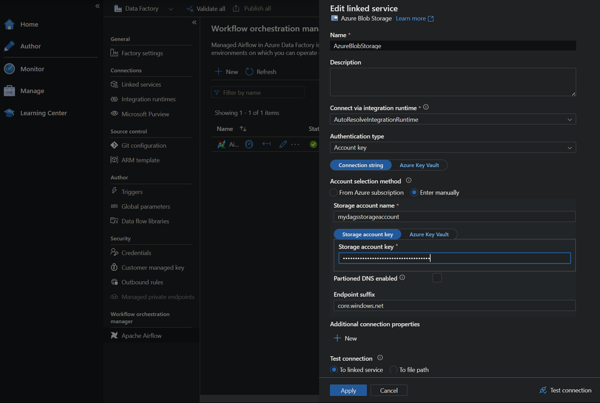The height and width of the screenshot is (403, 600).
Task: Click the monitor gauge icon in Airflow row
Action: point(249,144)
